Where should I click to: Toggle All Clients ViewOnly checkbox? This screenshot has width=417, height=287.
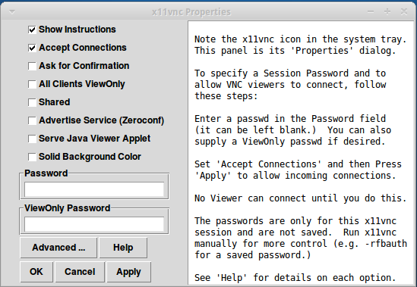(x=32, y=84)
